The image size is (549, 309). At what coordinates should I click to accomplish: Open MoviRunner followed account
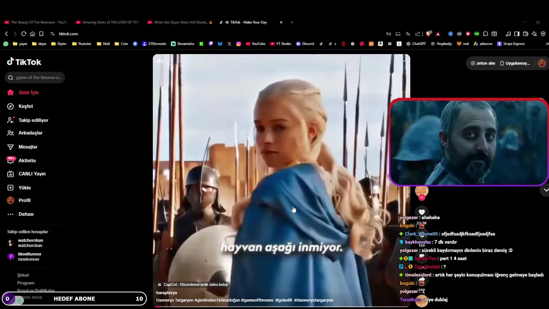[x=24, y=257]
